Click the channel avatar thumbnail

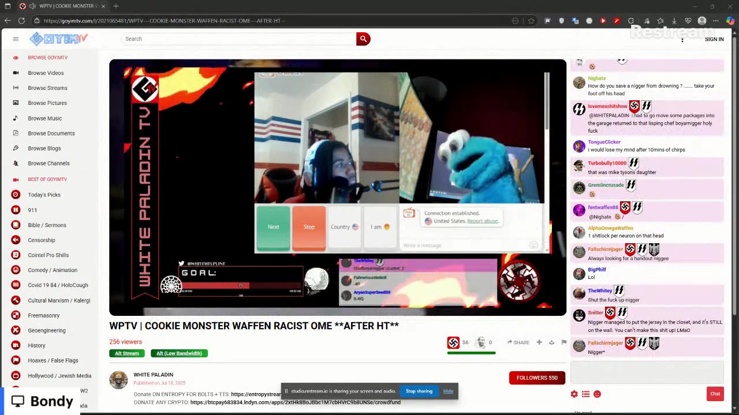pyautogui.click(x=118, y=380)
